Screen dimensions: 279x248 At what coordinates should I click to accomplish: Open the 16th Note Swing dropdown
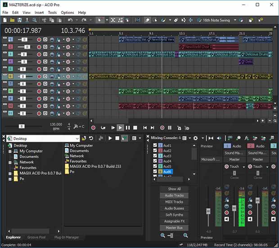pyautogui.click(x=235, y=20)
